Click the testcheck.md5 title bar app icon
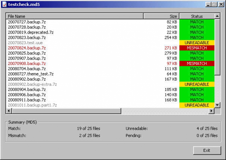The image size is (226, 160). pos(4,4)
